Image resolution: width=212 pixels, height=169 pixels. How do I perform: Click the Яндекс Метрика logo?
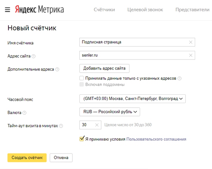(x=39, y=9)
